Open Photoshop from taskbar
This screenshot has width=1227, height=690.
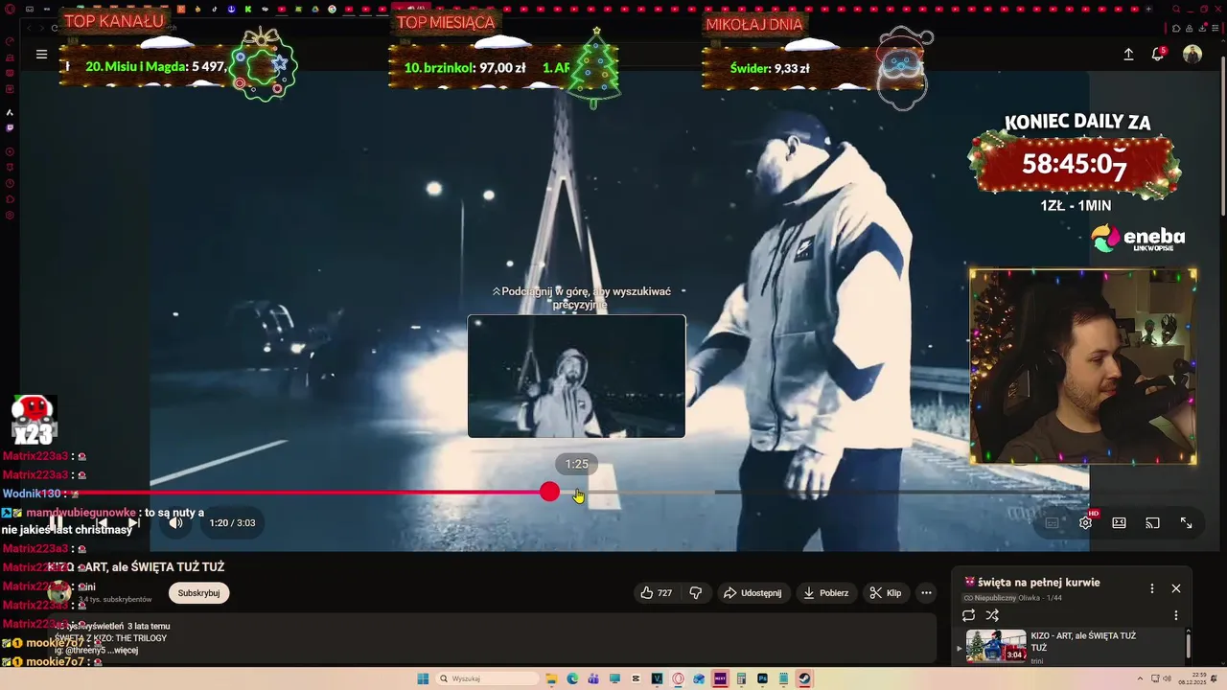762,678
